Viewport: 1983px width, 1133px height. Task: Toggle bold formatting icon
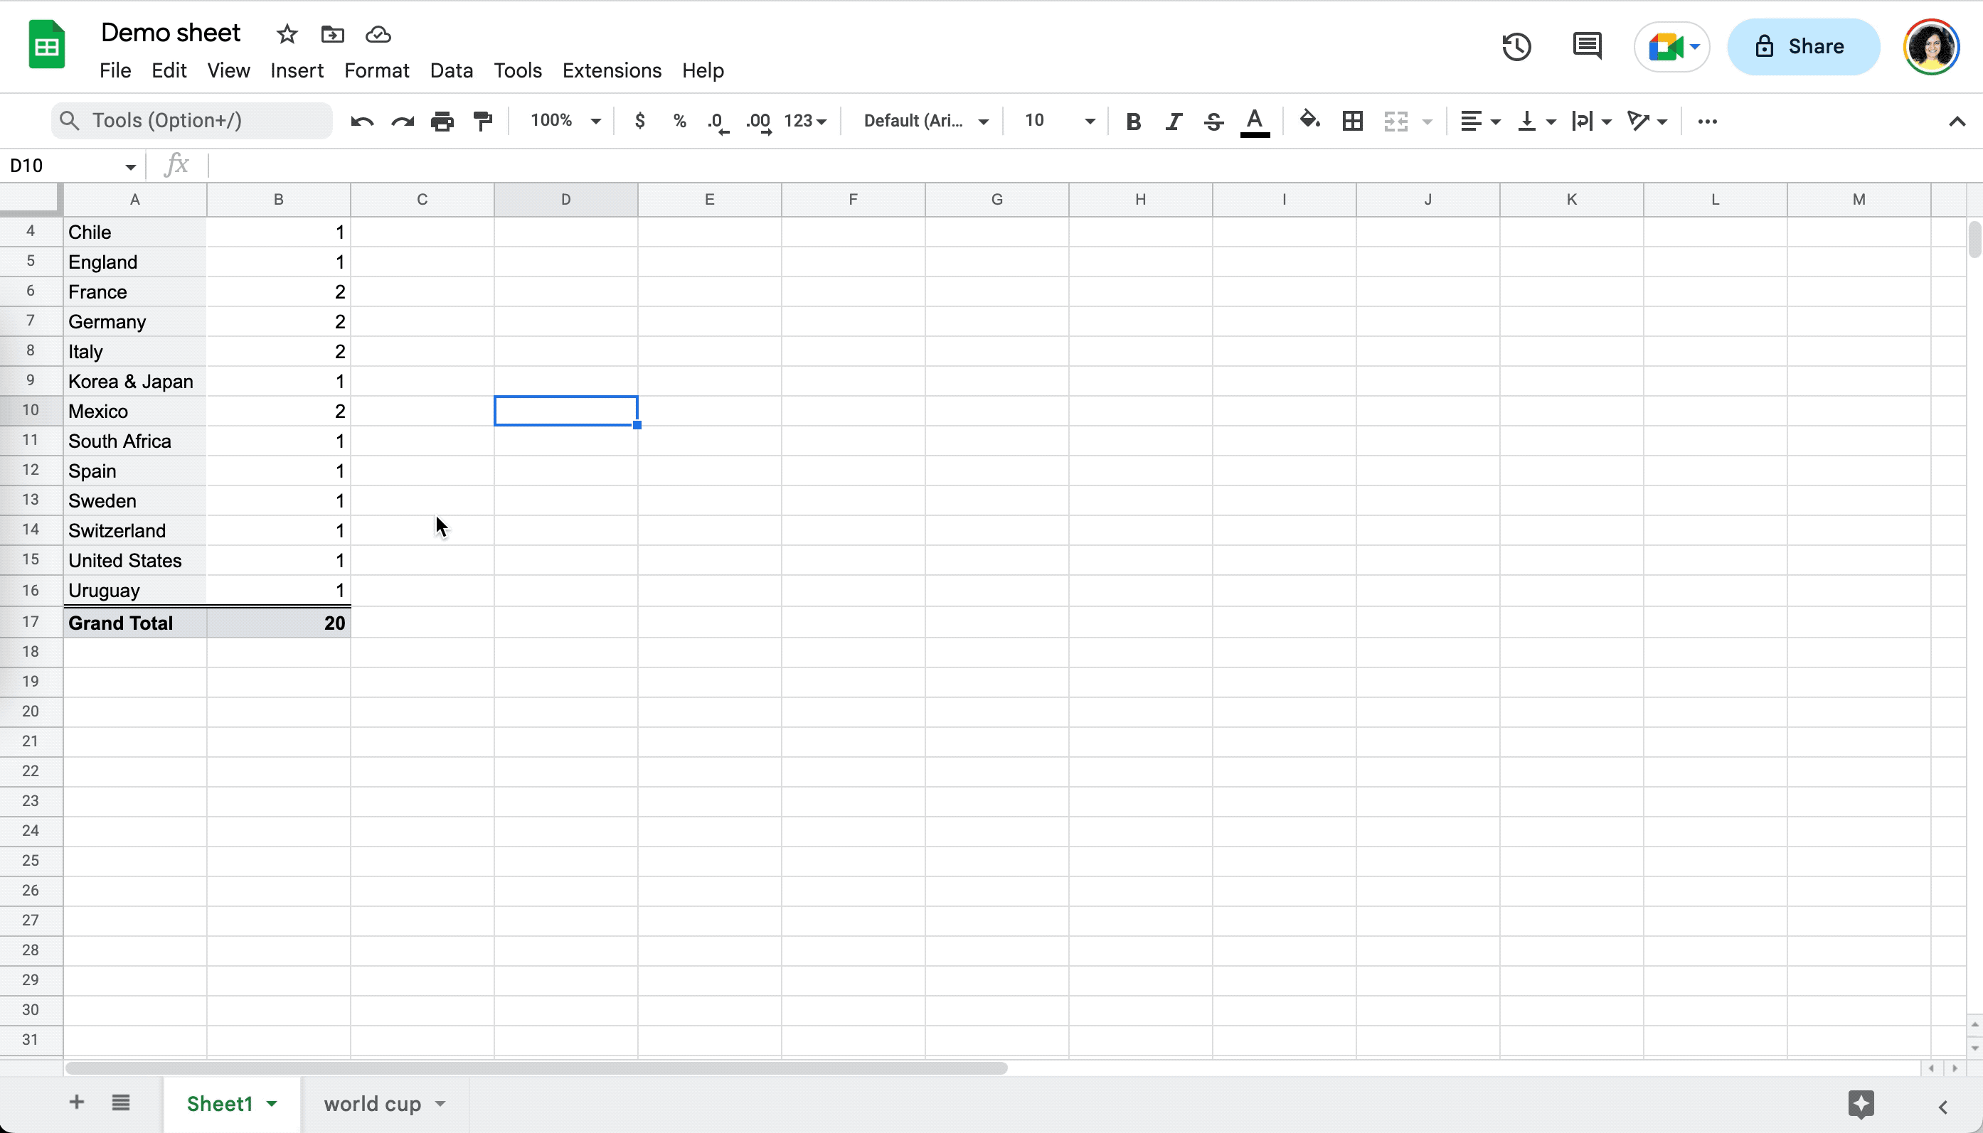tap(1133, 122)
